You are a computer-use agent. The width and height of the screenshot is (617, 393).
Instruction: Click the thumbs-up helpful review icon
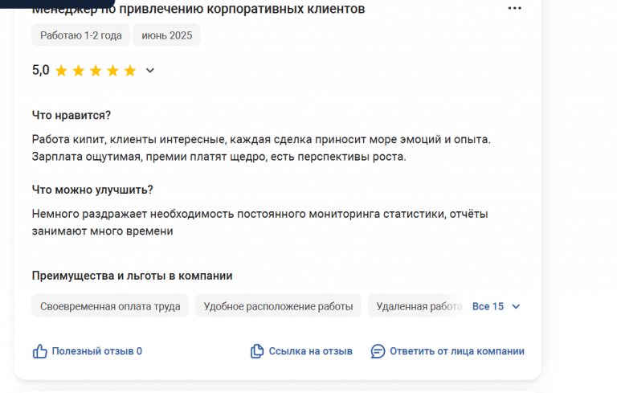[39, 351]
